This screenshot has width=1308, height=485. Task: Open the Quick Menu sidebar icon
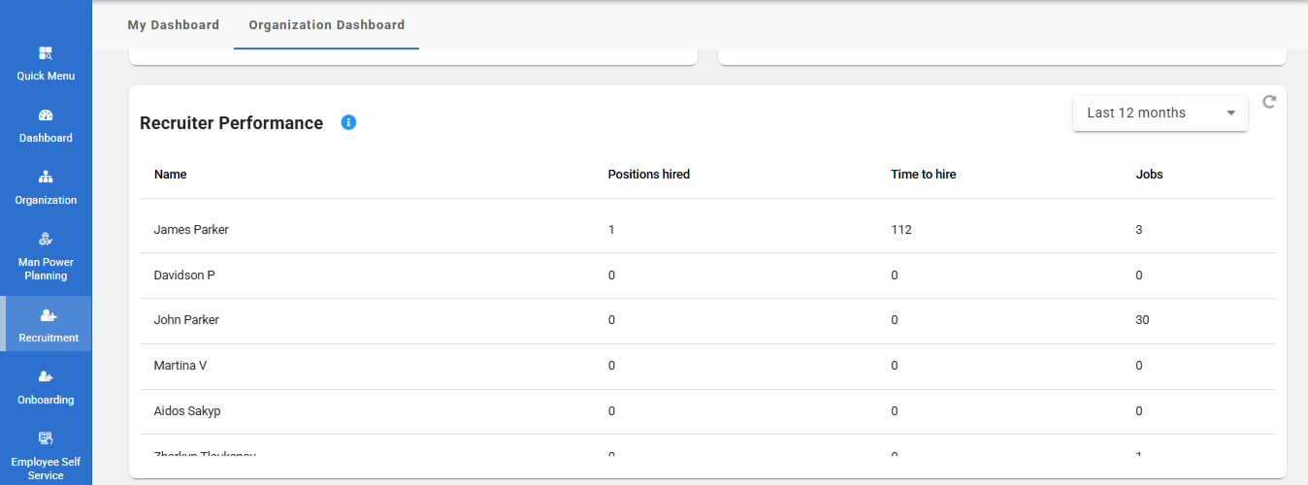[x=46, y=54]
